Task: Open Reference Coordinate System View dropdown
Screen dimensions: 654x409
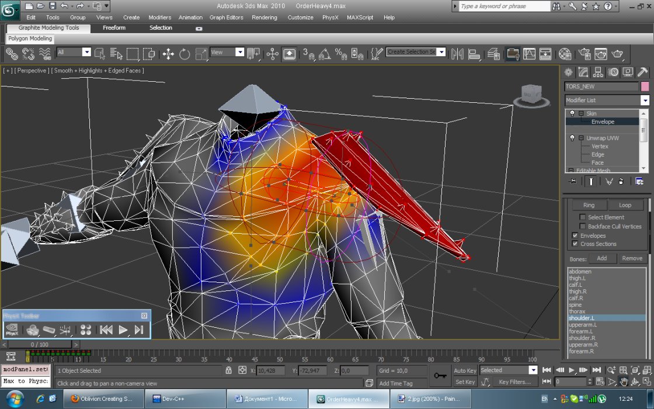Action: (239, 52)
